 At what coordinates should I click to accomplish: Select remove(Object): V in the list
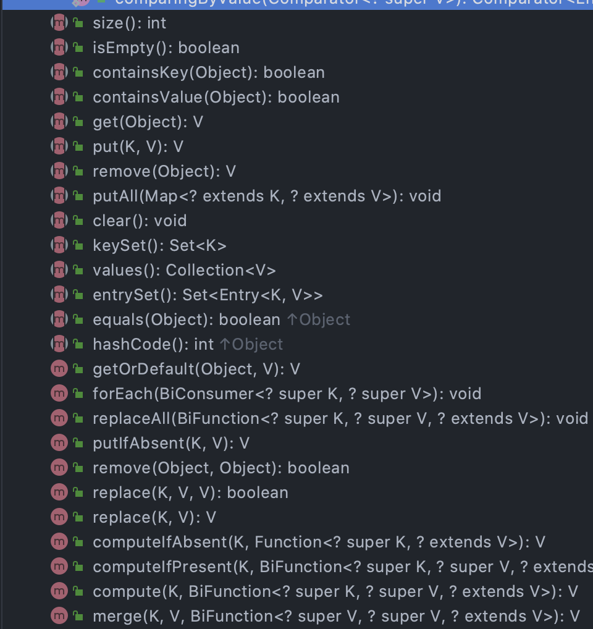(x=164, y=172)
